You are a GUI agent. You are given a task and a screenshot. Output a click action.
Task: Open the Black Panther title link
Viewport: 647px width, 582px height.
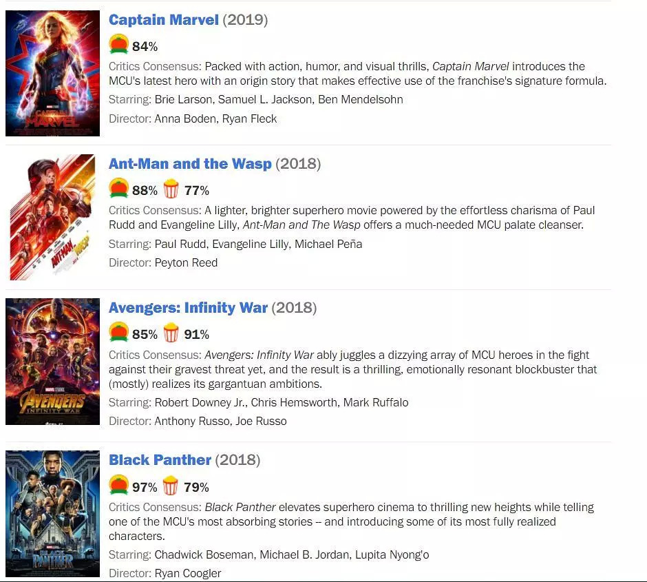pos(160,460)
